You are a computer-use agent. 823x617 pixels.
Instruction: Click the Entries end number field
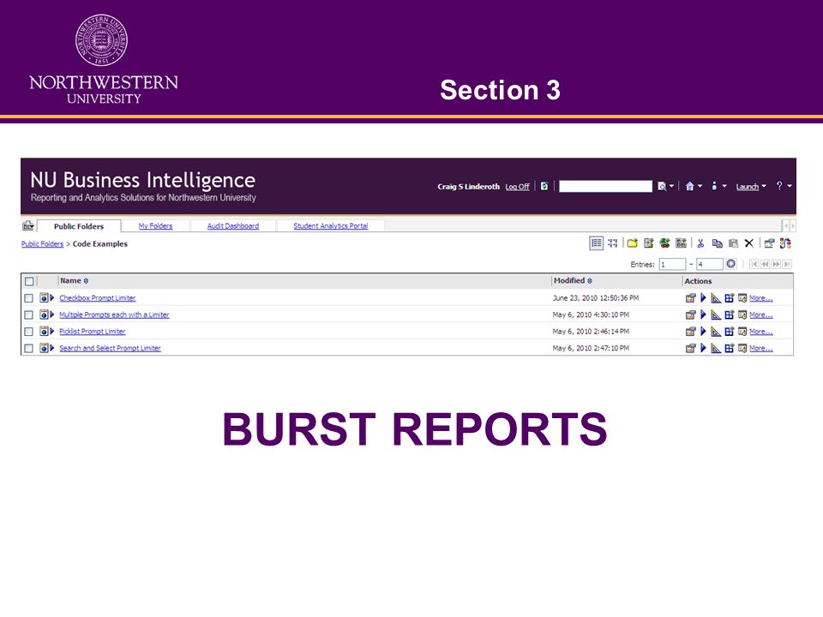pos(710,265)
